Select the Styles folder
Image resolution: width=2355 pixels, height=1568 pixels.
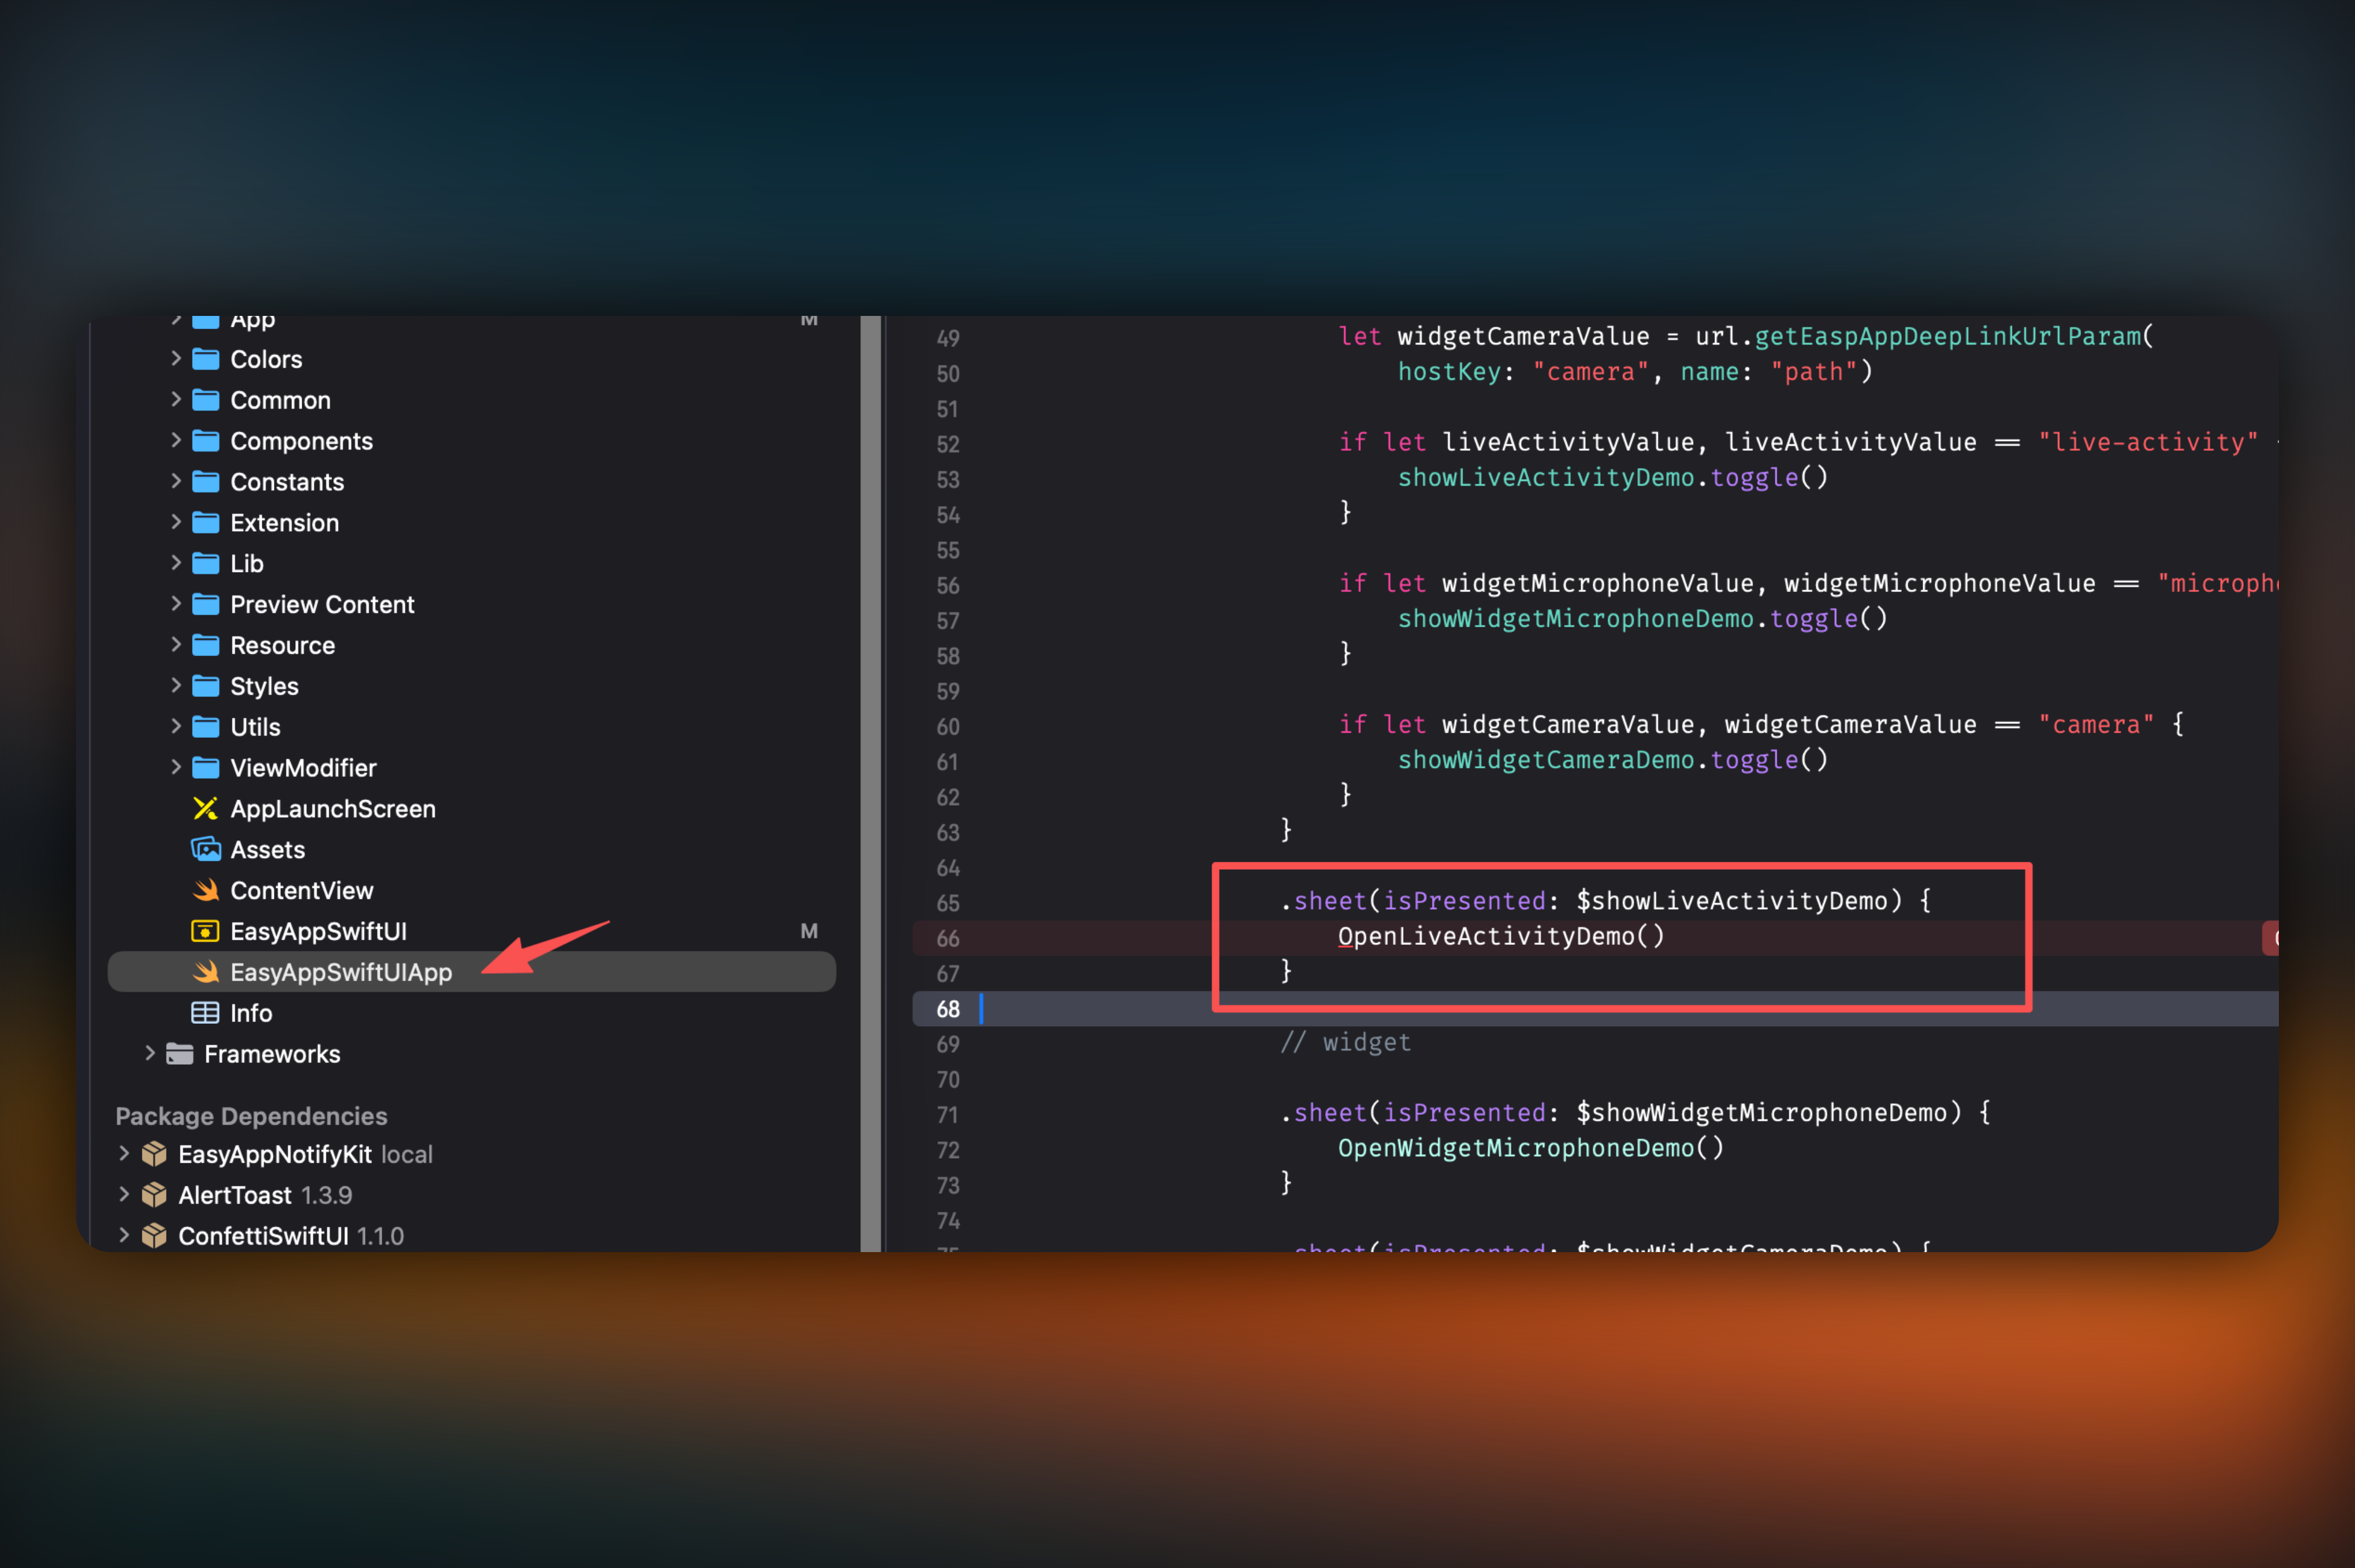[264, 686]
